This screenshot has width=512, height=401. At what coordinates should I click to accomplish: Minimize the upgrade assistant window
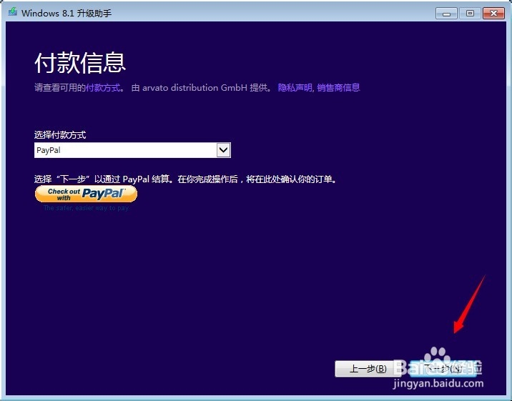point(446,14)
